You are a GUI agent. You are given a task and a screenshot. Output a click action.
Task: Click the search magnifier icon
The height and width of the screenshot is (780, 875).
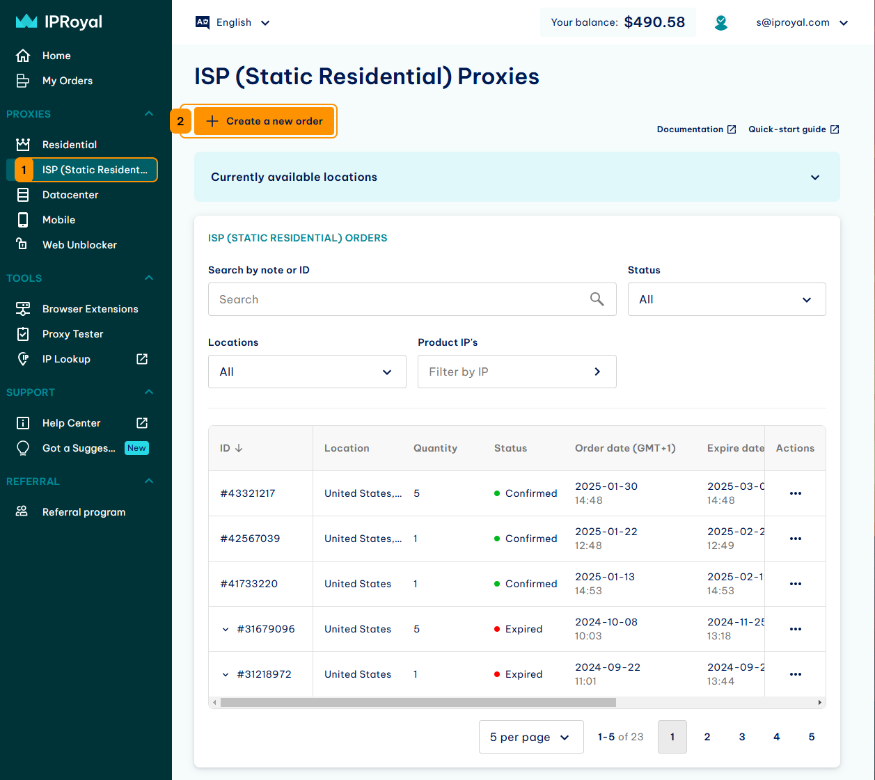597,299
